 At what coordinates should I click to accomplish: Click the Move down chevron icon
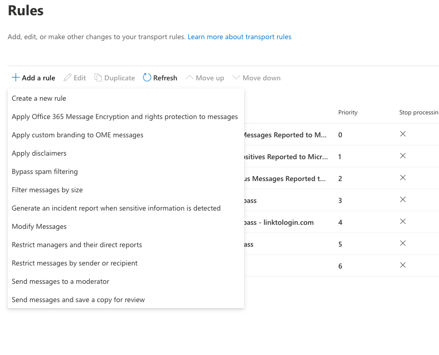click(x=236, y=78)
